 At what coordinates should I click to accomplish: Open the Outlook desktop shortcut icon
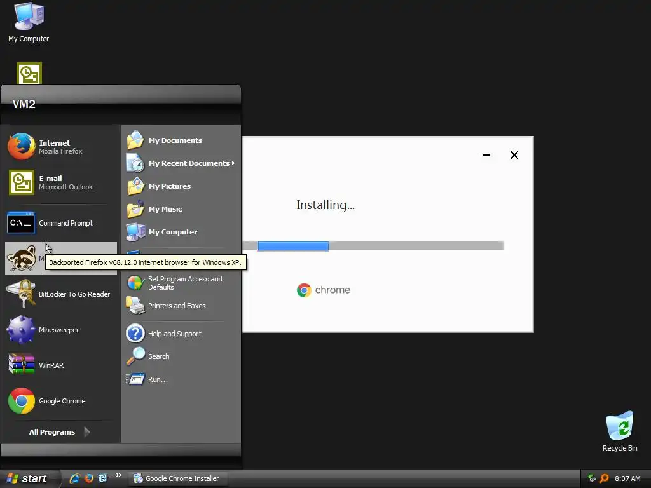coord(29,73)
